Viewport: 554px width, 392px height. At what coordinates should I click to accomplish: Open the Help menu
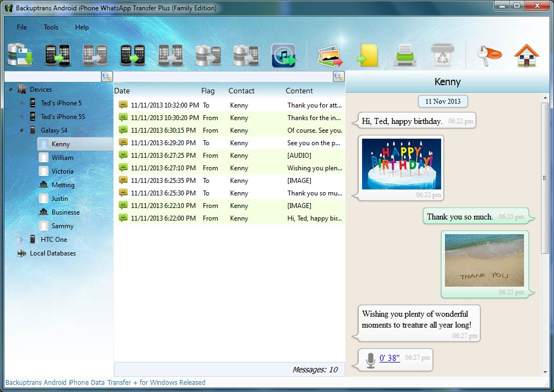point(82,27)
